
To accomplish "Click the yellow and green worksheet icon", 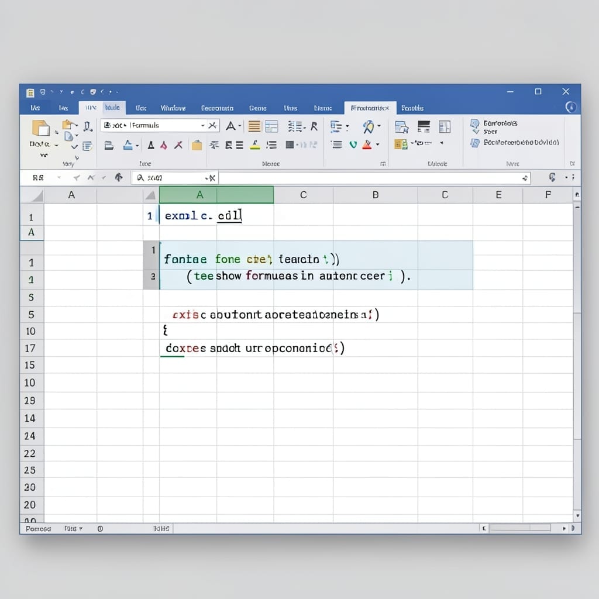I will (x=401, y=144).
